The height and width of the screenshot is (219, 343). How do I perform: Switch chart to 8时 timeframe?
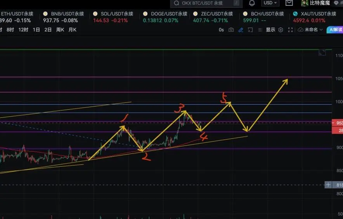pyautogui.click(x=10, y=30)
